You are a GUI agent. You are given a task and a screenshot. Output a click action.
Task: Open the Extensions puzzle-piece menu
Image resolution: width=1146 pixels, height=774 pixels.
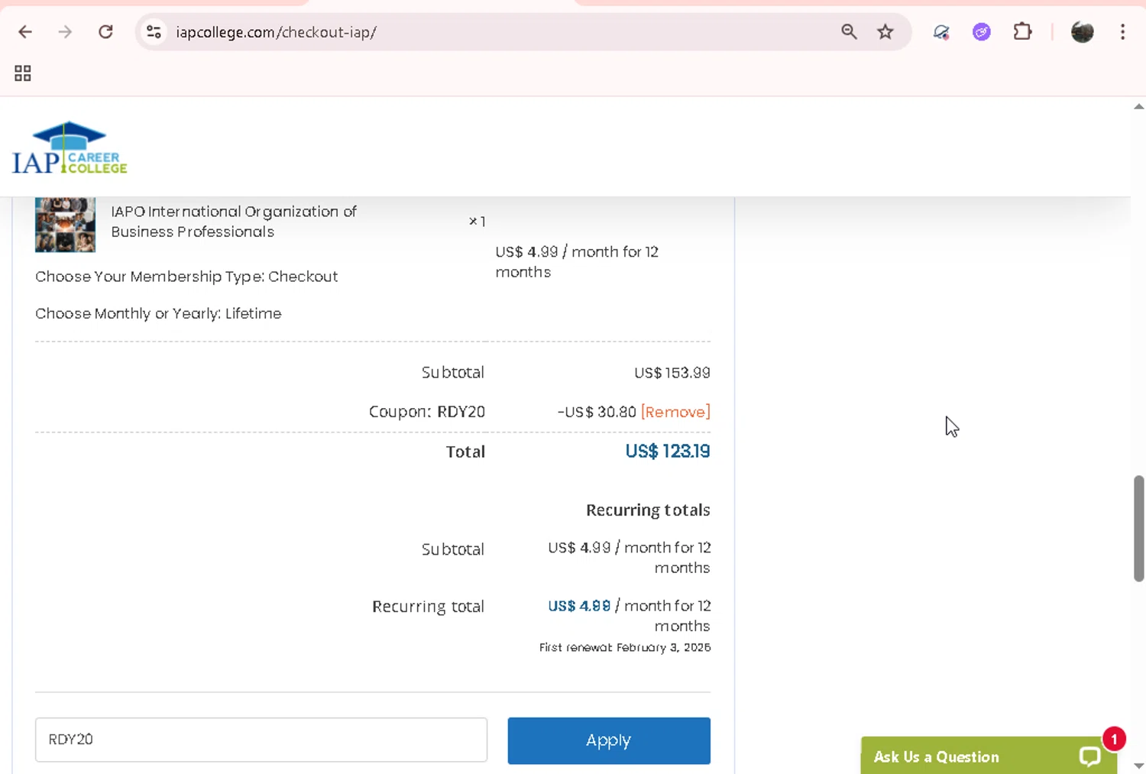(1022, 32)
